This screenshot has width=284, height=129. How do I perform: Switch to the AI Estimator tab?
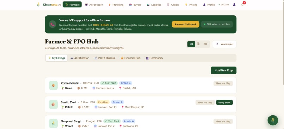80,58
